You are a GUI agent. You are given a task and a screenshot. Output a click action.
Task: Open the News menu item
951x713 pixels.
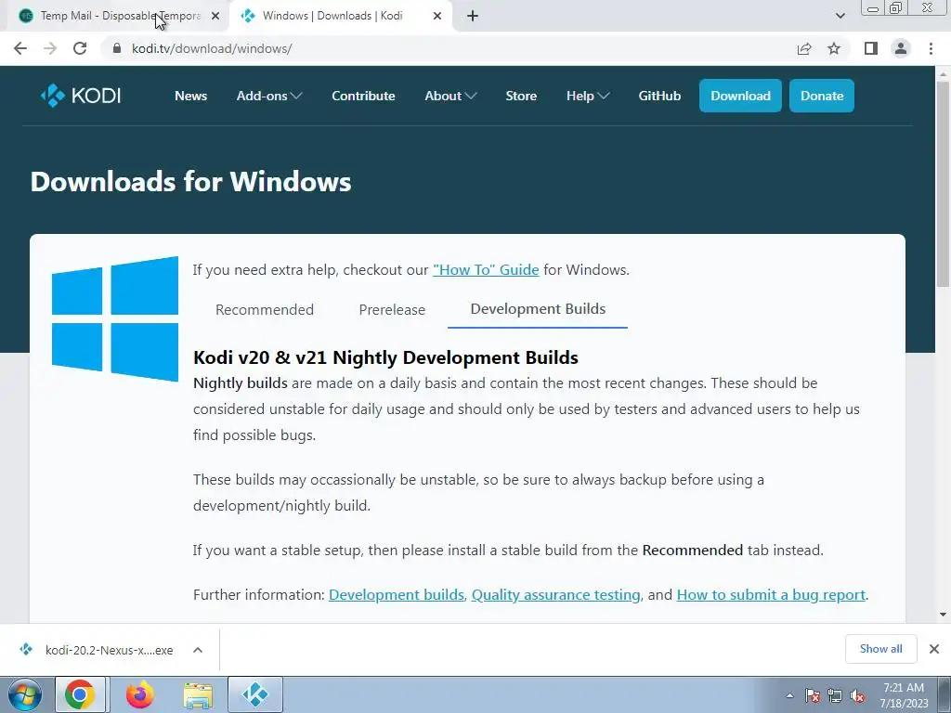(x=190, y=96)
